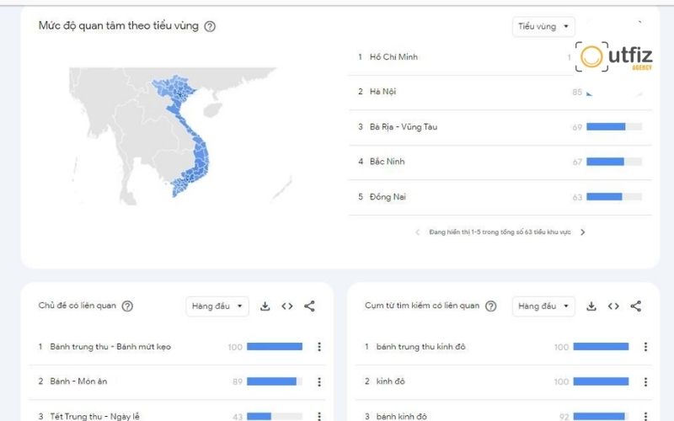Open the Tiểu vùng dropdown
Viewport: 674px width, 421px height.
(543, 27)
